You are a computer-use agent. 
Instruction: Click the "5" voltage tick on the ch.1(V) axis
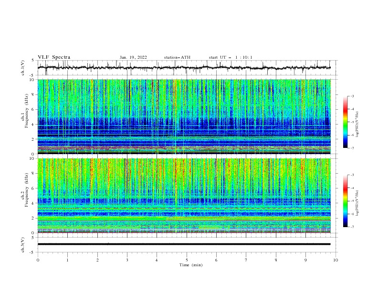(33, 61)
